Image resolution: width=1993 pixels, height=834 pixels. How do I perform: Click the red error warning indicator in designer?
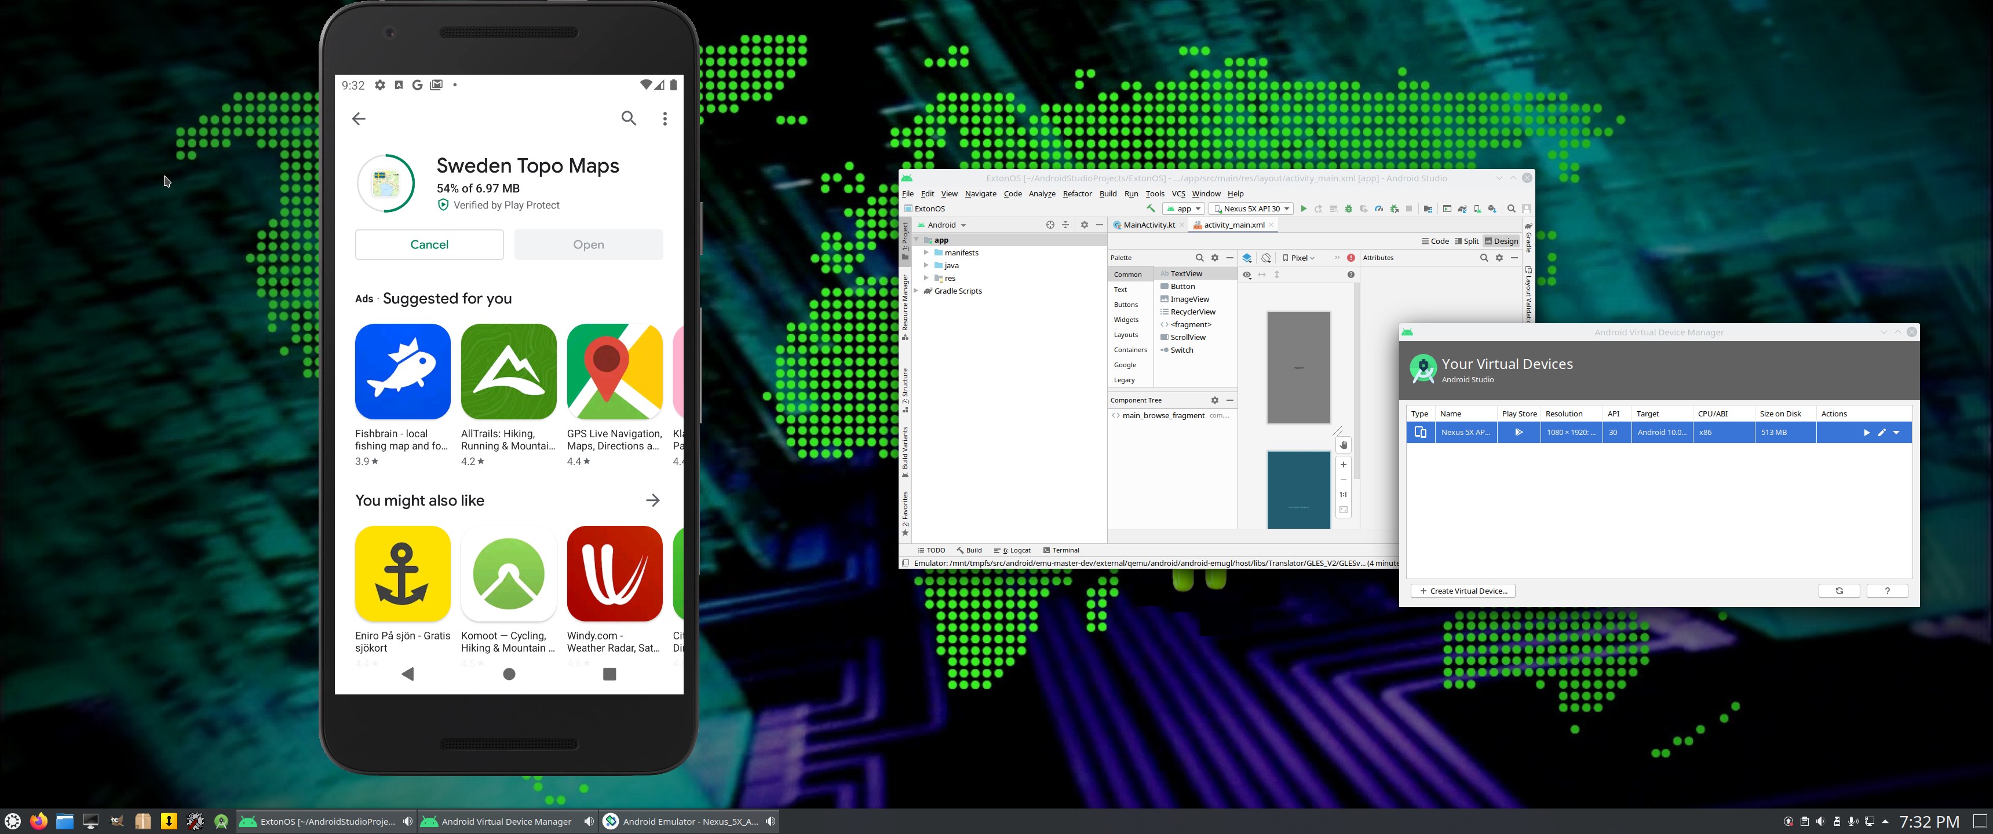pyautogui.click(x=1351, y=258)
